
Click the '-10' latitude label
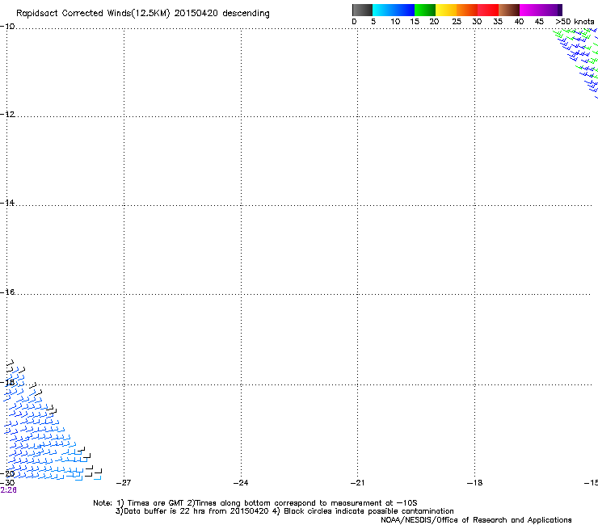tap(7, 27)
